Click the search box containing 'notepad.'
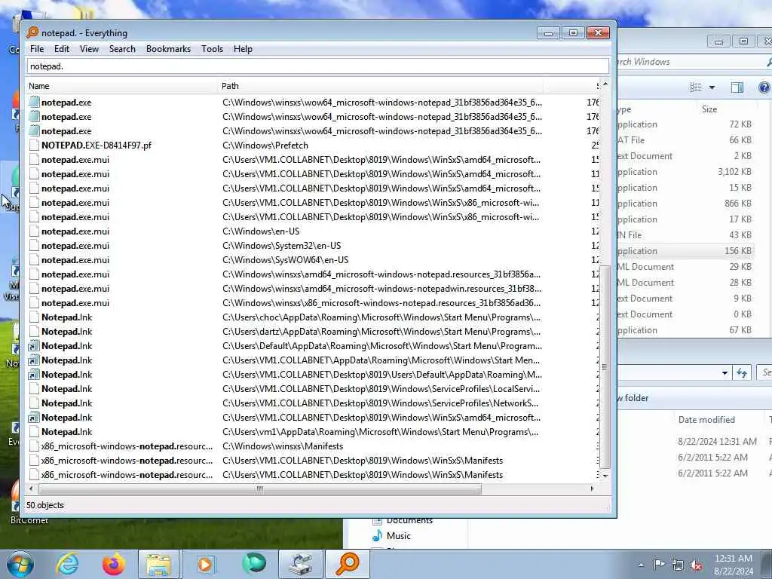The height and width of the screenshot is (579, 772). (x=317, y=66)
